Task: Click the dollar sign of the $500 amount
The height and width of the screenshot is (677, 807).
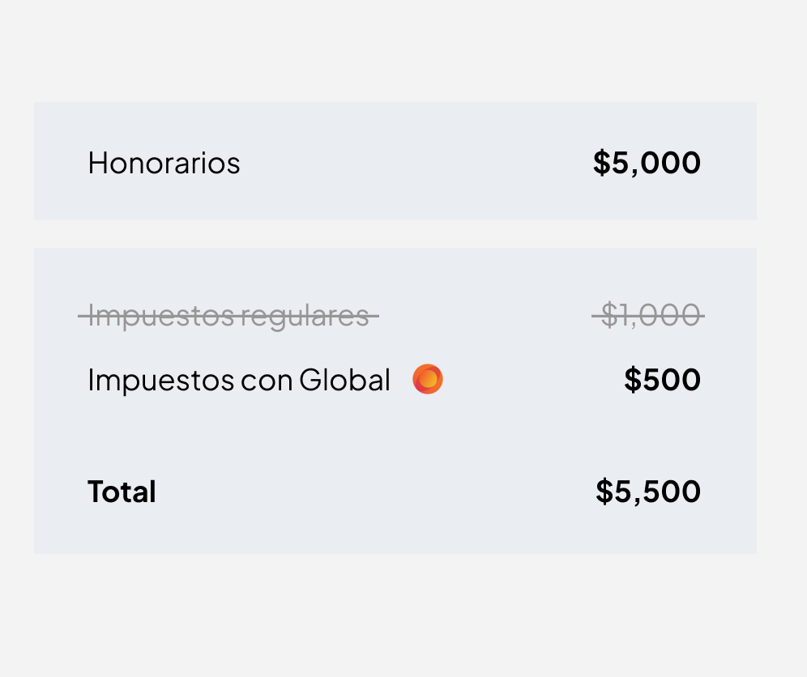Action: point(632,380)
